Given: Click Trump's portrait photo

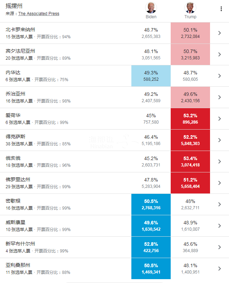Looking at the screenshot, I should pyautogui.click(x=190, y=8).
